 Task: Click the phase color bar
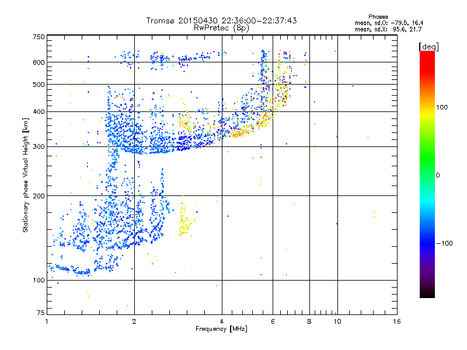(427, 174)
